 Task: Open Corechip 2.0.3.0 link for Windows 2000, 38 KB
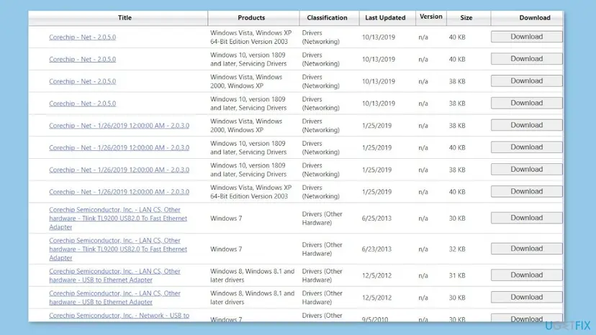click(119, 125)
